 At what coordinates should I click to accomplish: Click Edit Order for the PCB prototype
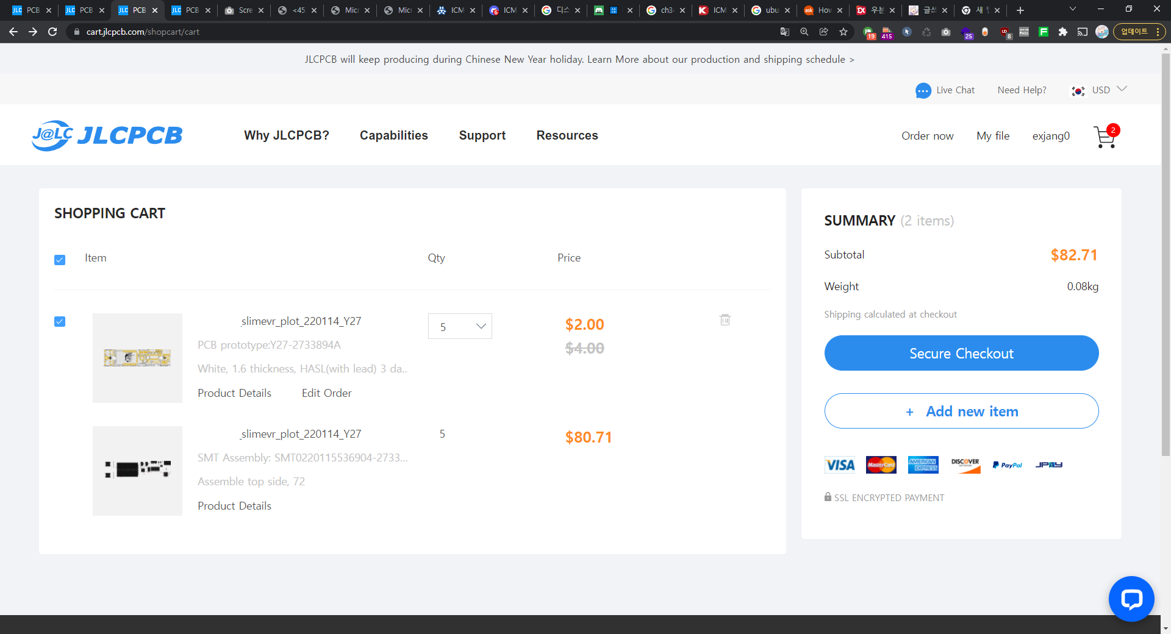(326, 393)
